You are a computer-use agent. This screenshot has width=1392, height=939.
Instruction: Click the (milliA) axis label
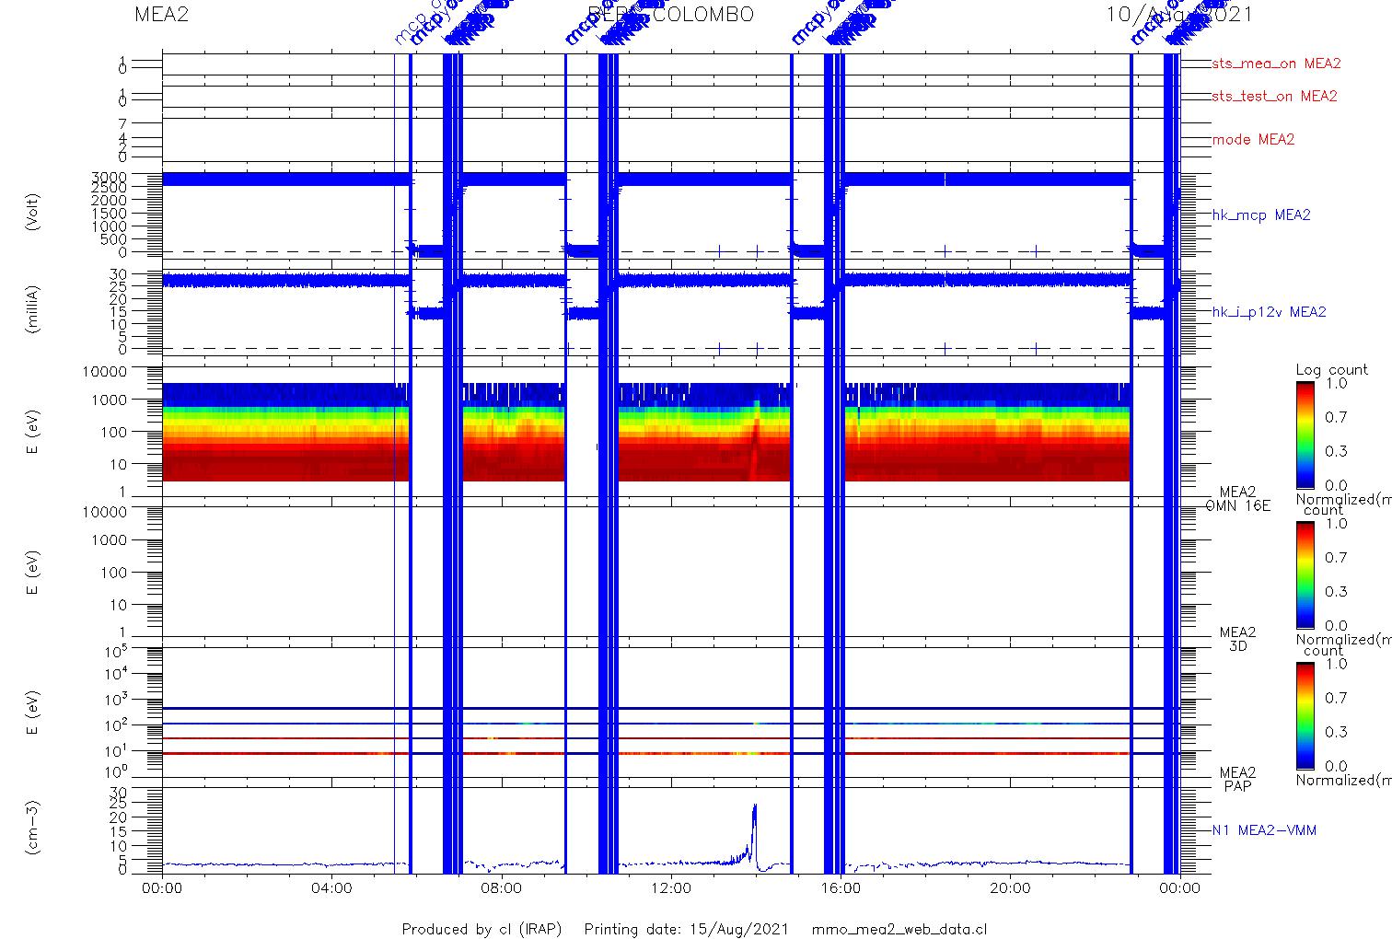[x=33, y=308]
